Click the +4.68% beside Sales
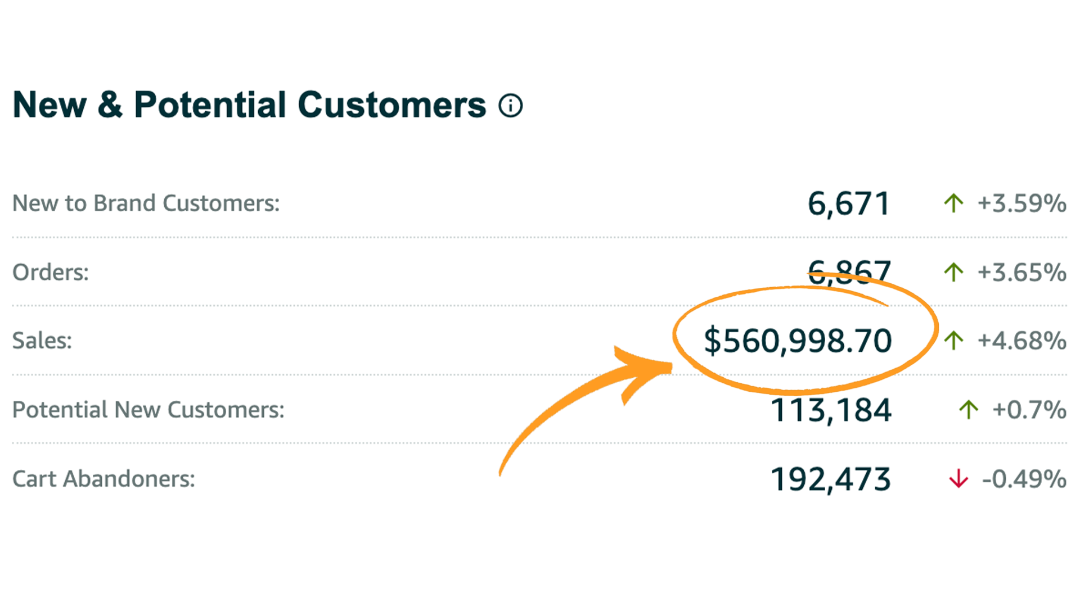 point(1022,341)
